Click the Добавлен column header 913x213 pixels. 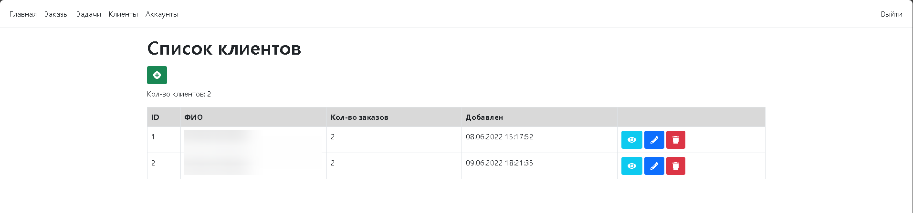click(x=484, y=117)
